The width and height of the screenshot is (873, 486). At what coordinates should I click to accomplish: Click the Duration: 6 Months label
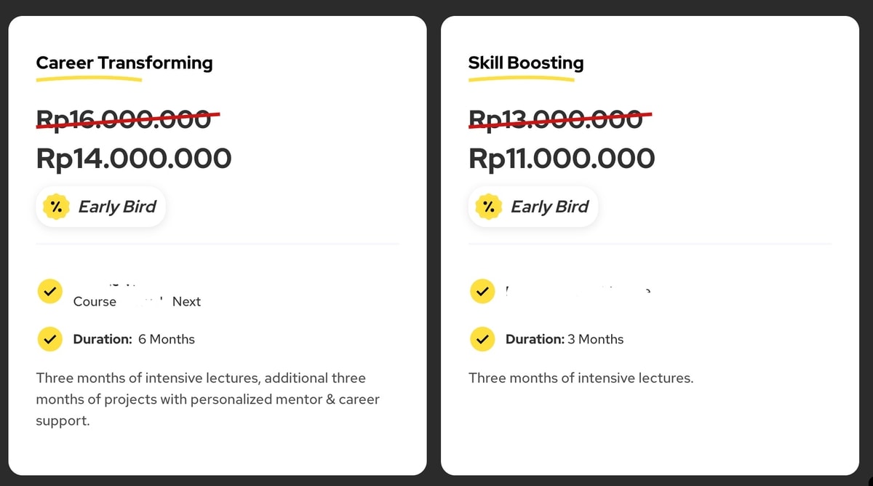[134, 339]
